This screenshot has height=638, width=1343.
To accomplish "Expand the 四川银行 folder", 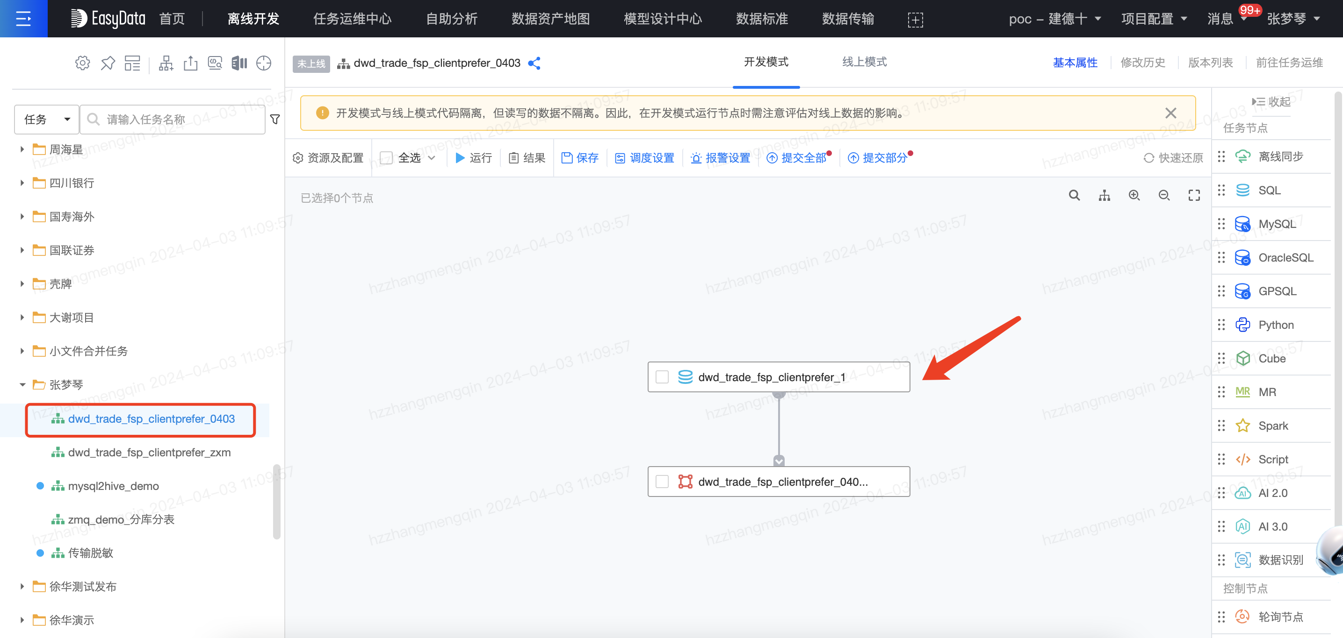I will (22, 184).
